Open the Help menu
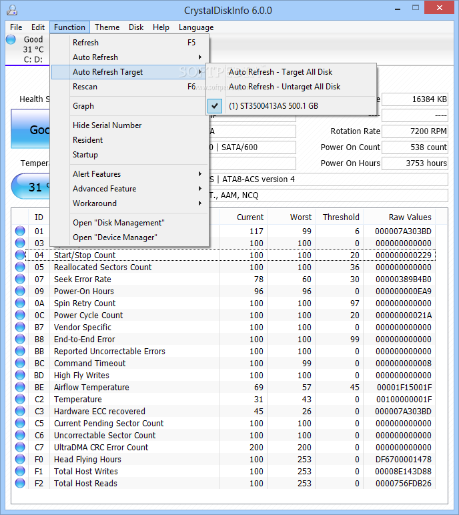 161,27
